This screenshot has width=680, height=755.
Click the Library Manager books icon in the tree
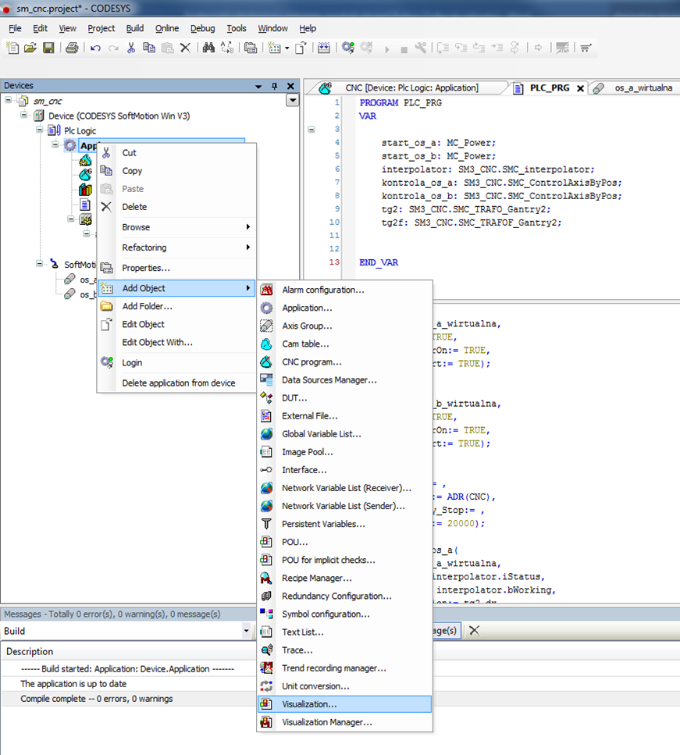(86, 190)
